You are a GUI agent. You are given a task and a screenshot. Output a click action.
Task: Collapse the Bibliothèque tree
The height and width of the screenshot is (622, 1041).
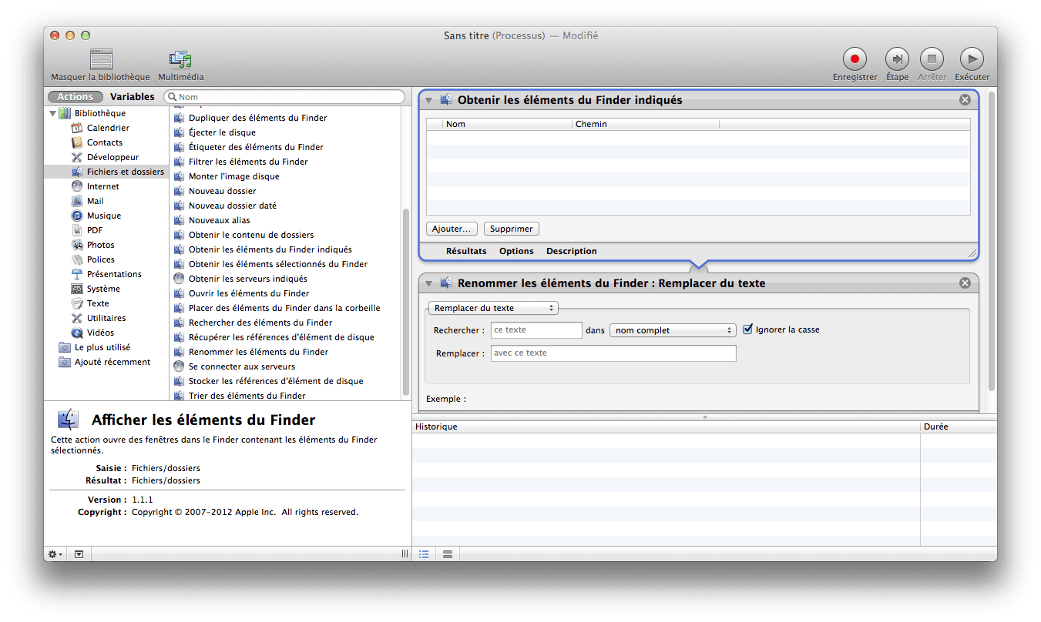pyautogui.click(x=52, y=113)
